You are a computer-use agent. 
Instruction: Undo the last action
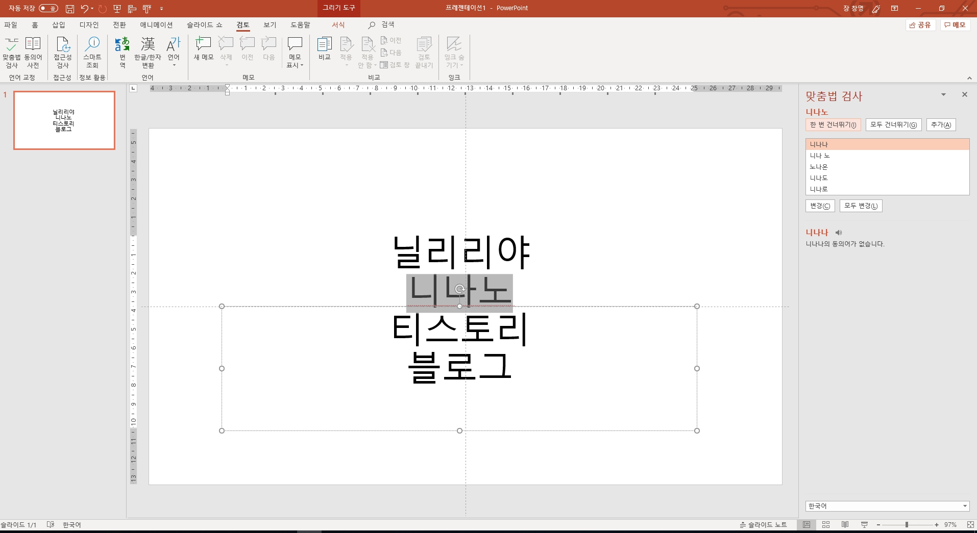[84, 8]
